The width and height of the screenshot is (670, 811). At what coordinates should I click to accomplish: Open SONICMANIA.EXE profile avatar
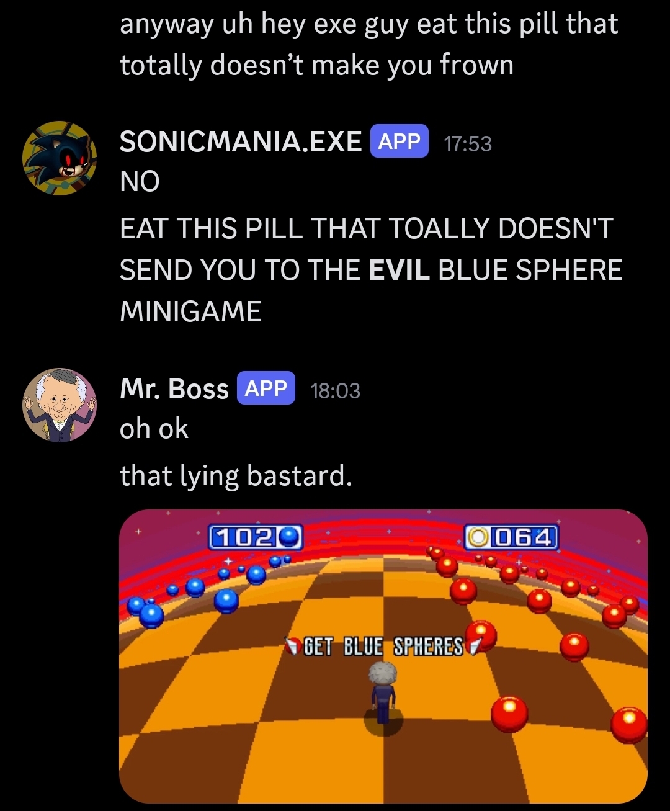click(x=60, y=158)
